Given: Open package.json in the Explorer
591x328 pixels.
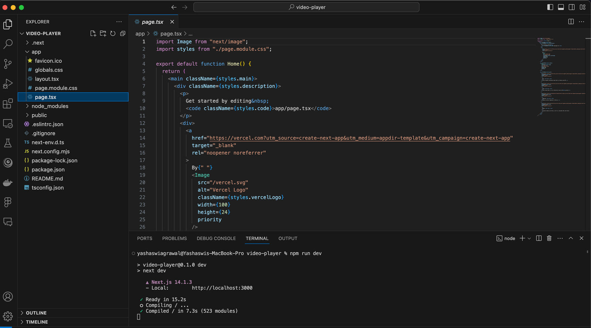Looking at the screenshot, I should (x=48, y=170).
